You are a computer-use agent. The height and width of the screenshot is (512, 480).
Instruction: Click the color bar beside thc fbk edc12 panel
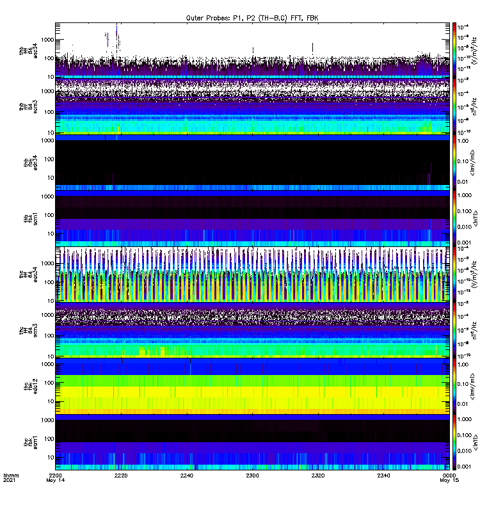(x=454, y=386)
